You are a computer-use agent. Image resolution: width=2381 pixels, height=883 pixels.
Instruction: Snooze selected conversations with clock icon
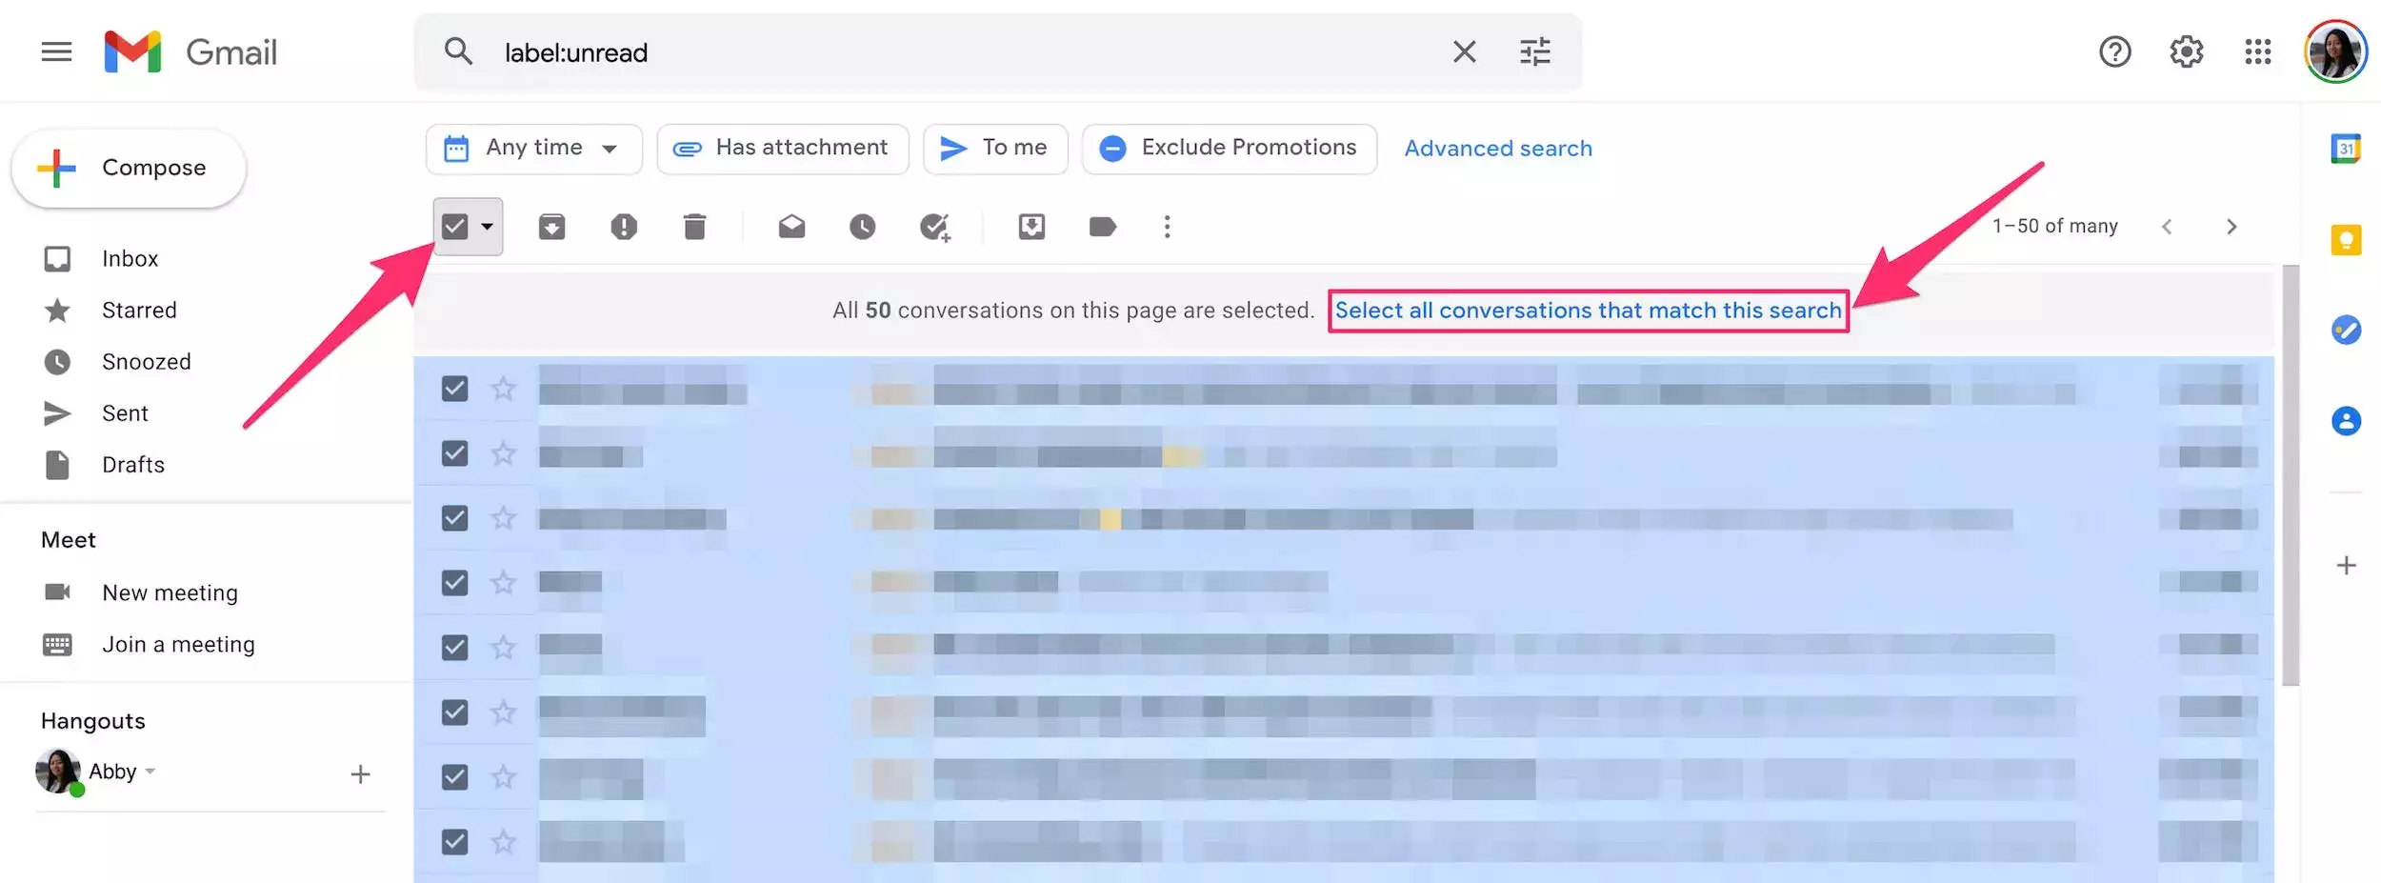point(862,227)
